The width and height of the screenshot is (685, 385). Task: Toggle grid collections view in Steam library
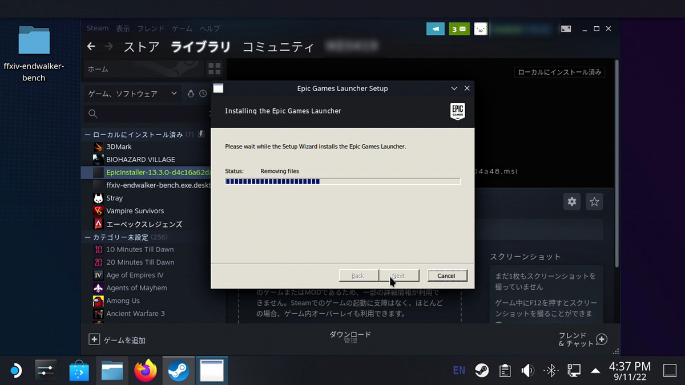coord(215,69)
